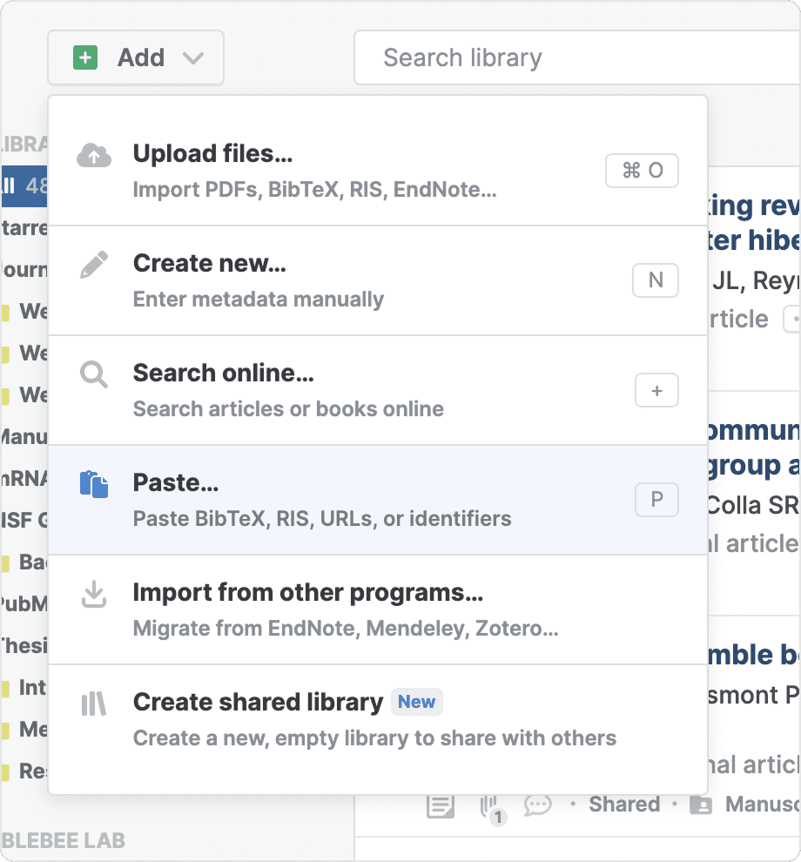Click the comments speech bubble icon
Viewport: 801px width, 862px height.
(537, 805)
